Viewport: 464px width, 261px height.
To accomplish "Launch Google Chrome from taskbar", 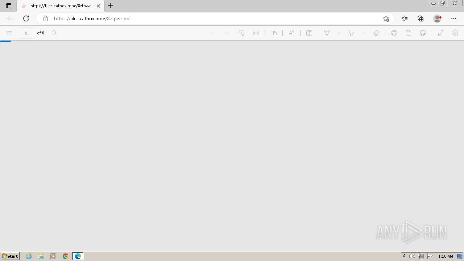I will (66, 256).
